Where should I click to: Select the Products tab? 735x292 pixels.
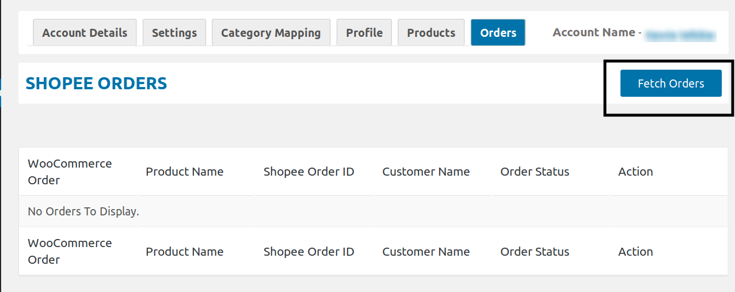(431, 32)
